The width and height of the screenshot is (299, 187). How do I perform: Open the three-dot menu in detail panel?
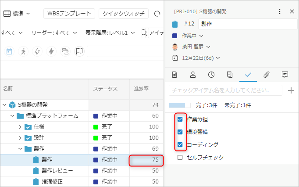[280, 11]
